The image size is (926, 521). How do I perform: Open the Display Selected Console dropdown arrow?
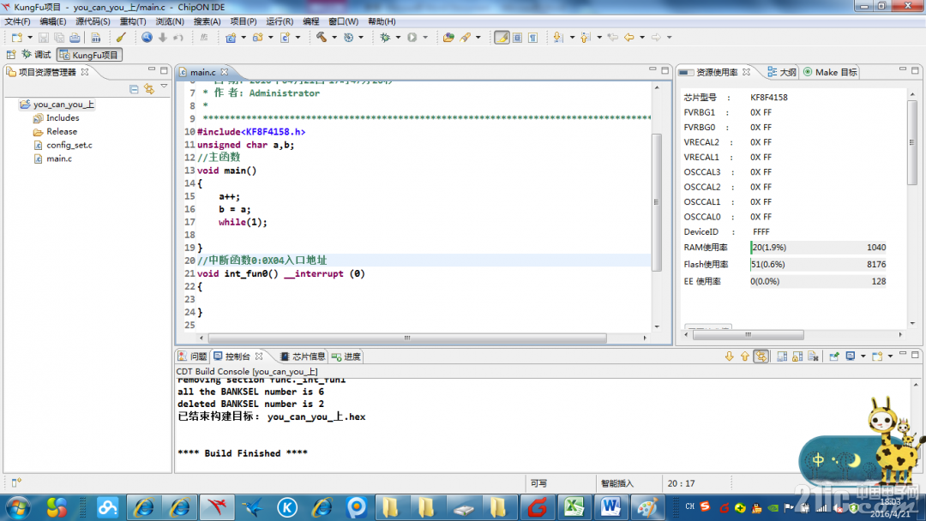(x=863, y=356)
